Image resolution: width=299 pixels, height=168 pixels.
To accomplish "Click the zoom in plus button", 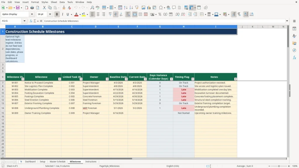I will pyautogui.click(x=289, y=166).
